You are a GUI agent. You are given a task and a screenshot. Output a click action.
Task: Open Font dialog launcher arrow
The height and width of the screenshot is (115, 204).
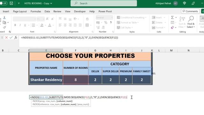pyautogui.click(x=55, y=32)
